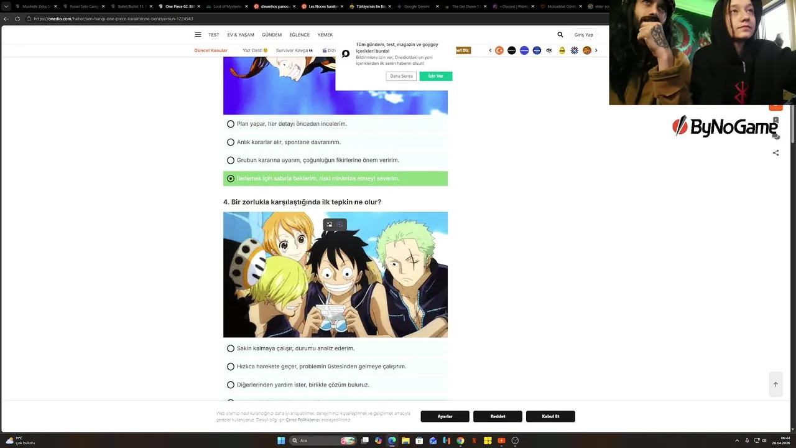Click the share icon on the right sidebar
The height and width of the screenshot is (448, 796).
click(775, 152)
